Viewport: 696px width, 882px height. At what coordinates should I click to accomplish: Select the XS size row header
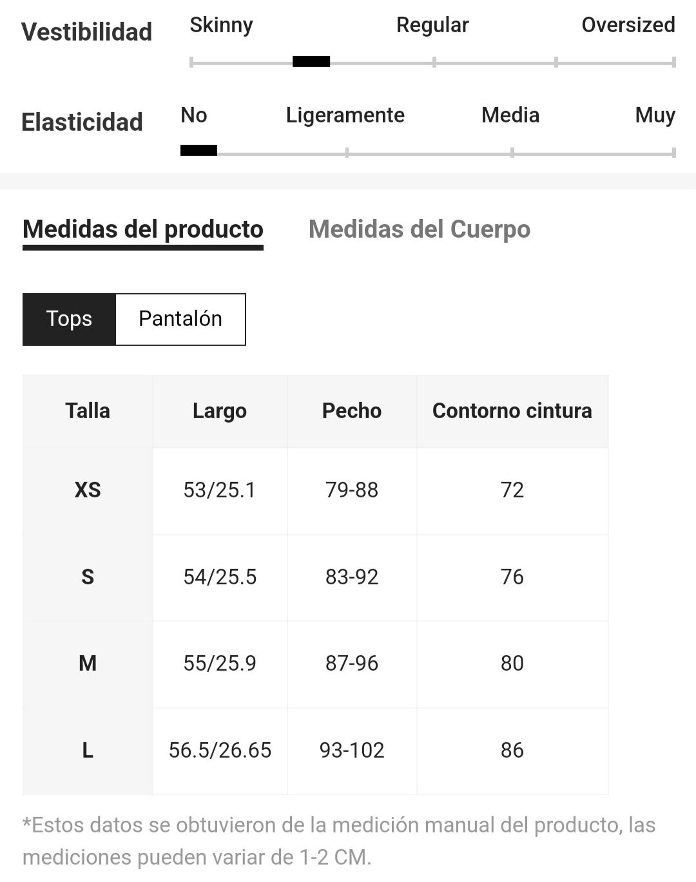click(x=88, y=490)
